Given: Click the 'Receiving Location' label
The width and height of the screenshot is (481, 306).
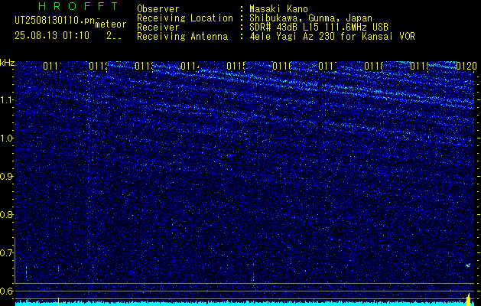Looking at the screenshot, I should (x=185, y=18).
